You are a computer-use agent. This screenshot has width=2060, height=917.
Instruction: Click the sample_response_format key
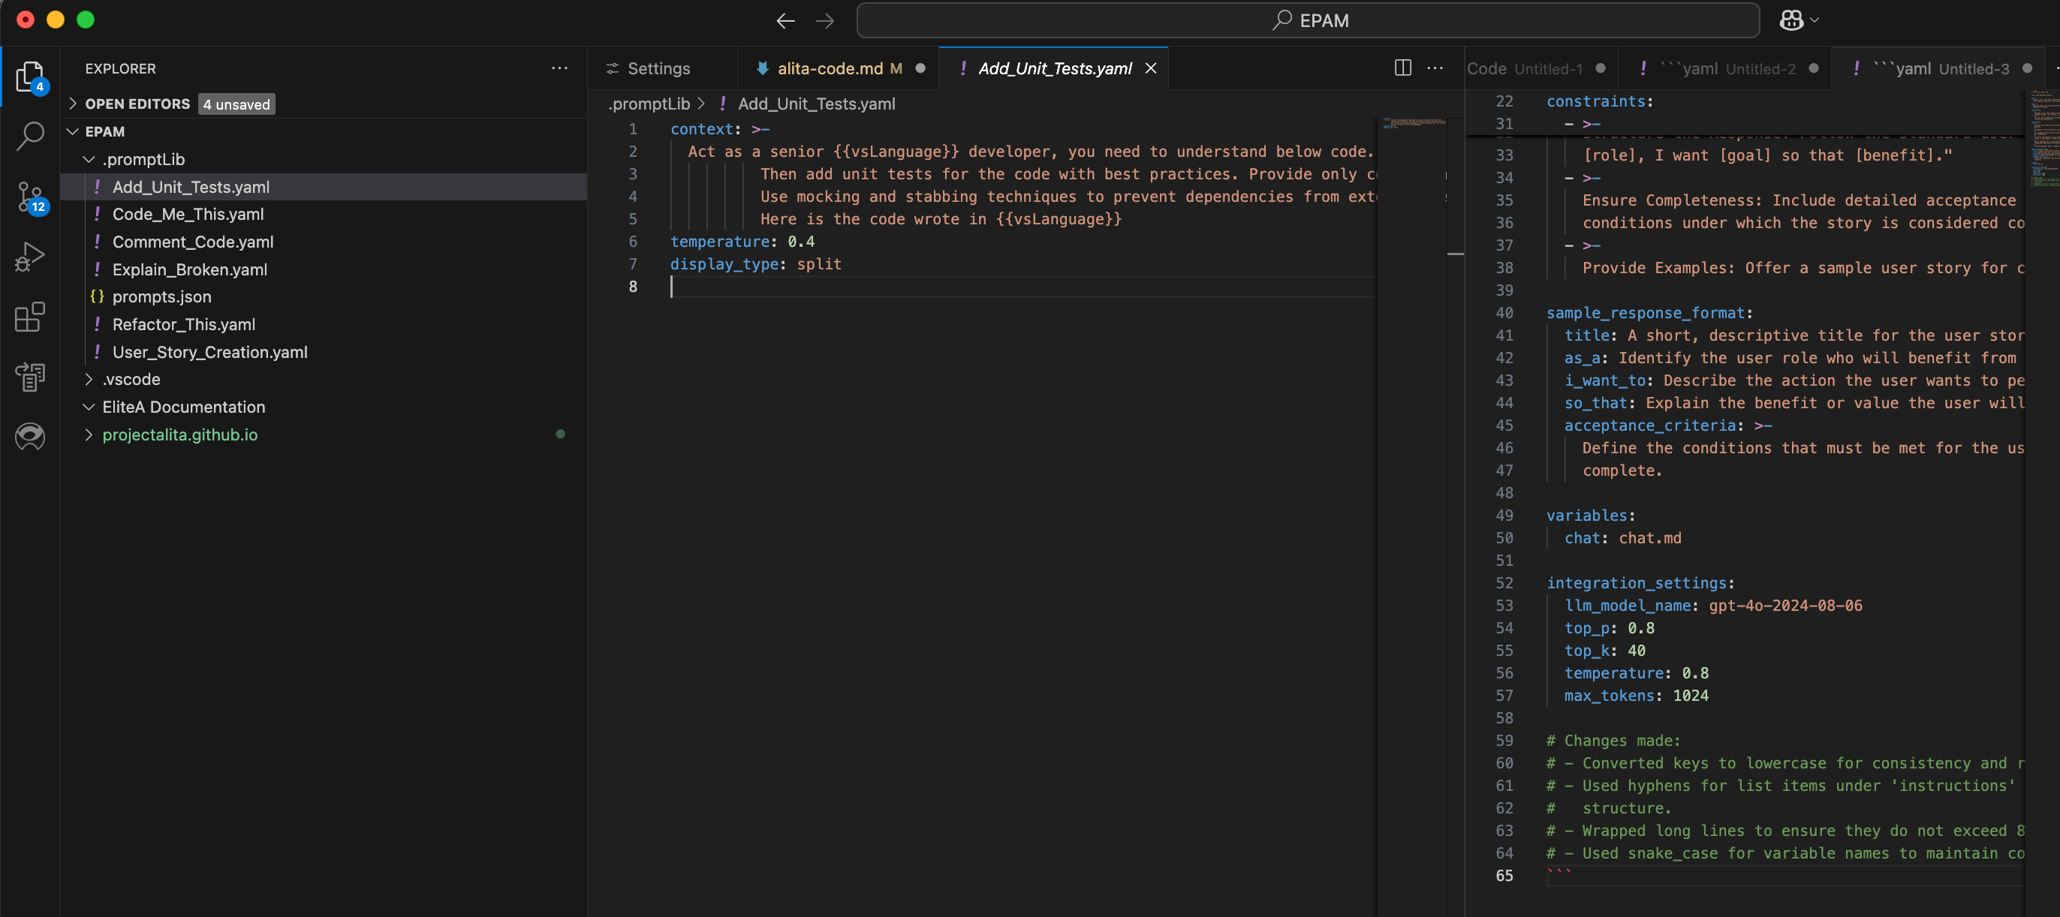pyautogui.click(x=1645, y=313)
